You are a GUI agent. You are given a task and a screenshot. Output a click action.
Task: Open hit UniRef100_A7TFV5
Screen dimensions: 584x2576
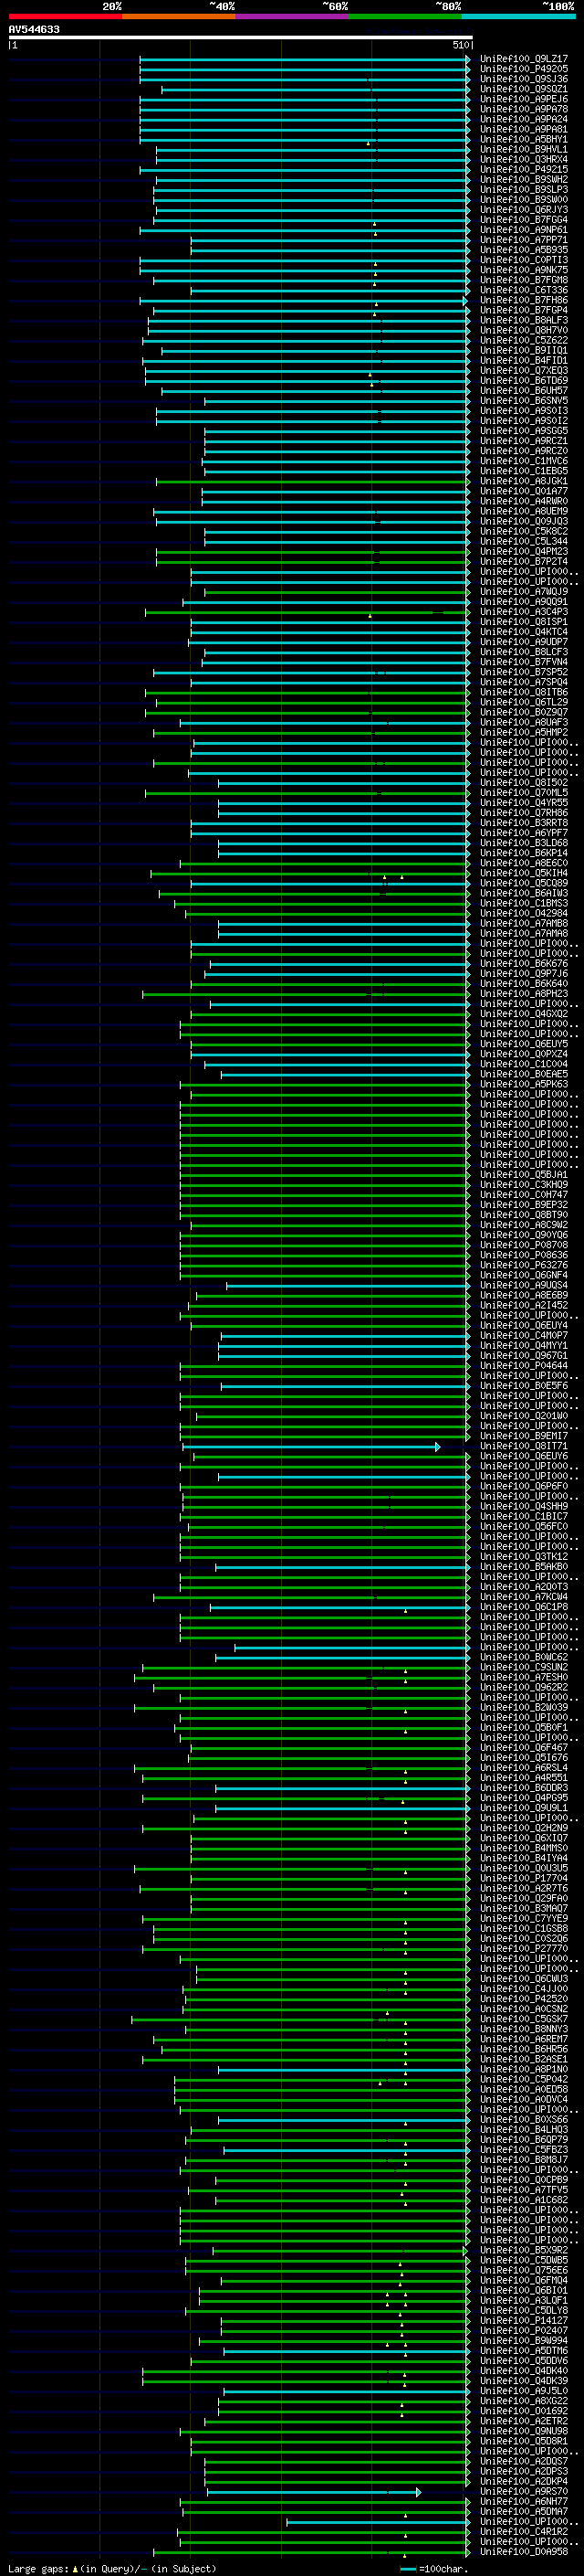[x=524, y=2190]
